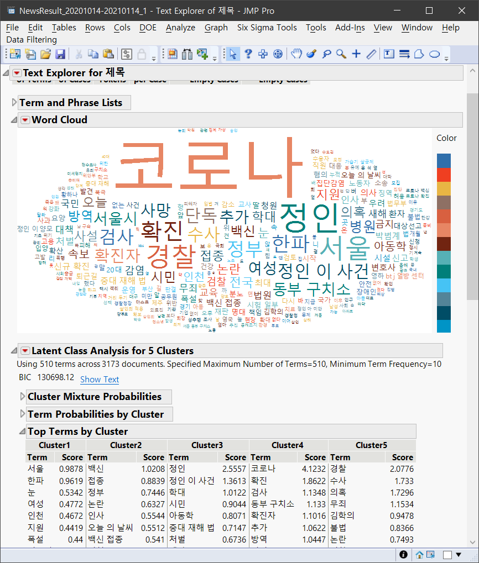This screenshot has width=479, height=563.
Task: Click the Home window icon in status bar
Action: [x=419, y=555]
